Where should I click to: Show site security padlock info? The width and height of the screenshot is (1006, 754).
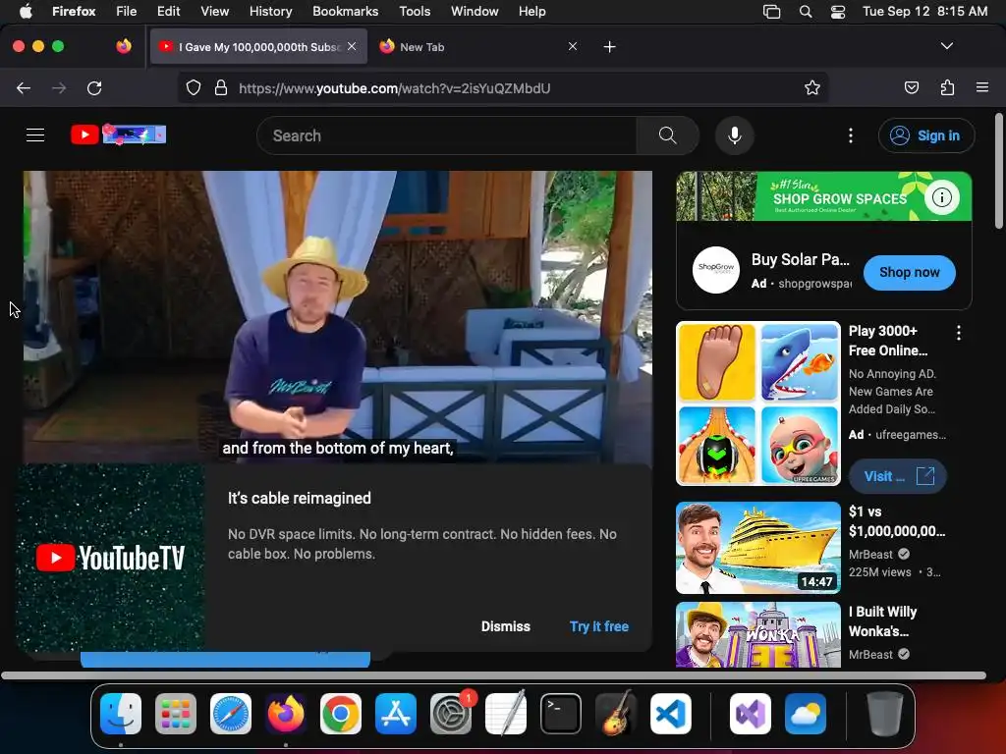point(221,87)
